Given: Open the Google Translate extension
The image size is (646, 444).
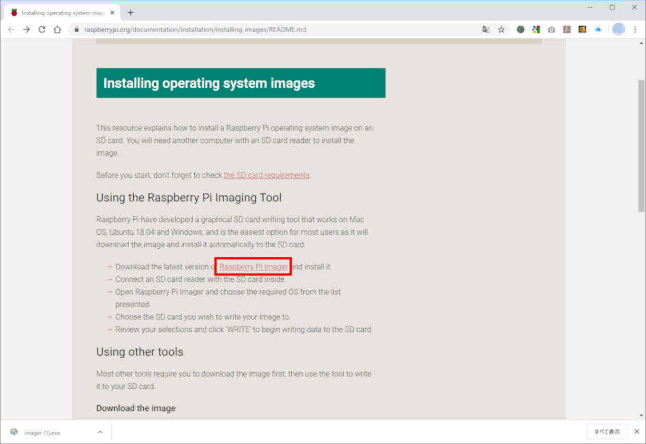Looking at the screenshot, I should coord(485,29).
